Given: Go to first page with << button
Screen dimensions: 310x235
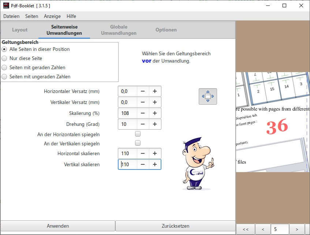Looking at the screenshot, I should coord(245,230).
